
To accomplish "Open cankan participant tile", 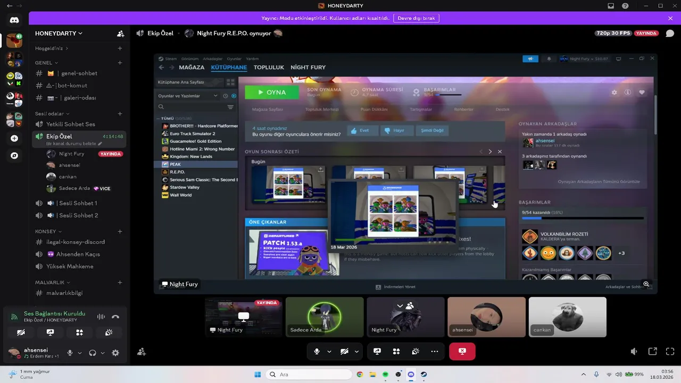I will click(567, 317).
